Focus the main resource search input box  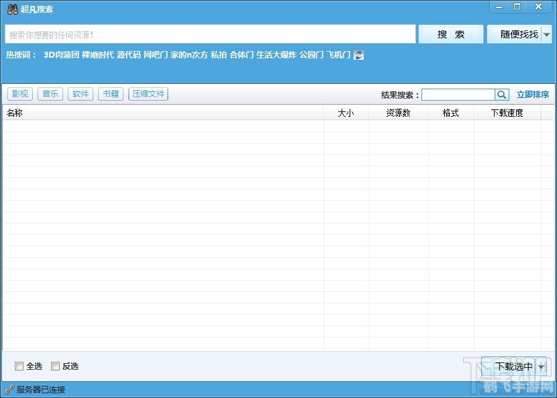coord(210,34)
